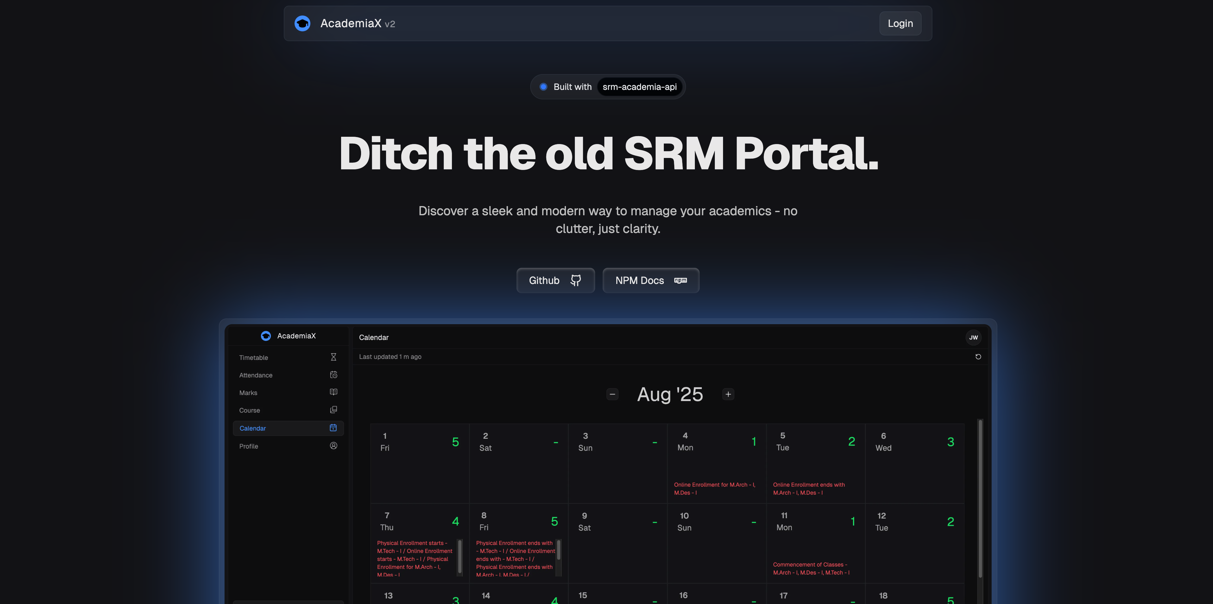Click the Timetable hourglass icon
Viewport: 1213px width, 604px height.
[x=333, y=357]
